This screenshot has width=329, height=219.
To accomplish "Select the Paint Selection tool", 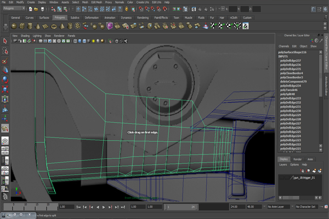I will click(x=5, y=61).
